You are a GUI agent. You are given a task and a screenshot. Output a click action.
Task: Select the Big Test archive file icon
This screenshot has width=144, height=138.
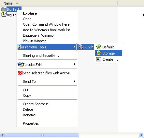4,14
